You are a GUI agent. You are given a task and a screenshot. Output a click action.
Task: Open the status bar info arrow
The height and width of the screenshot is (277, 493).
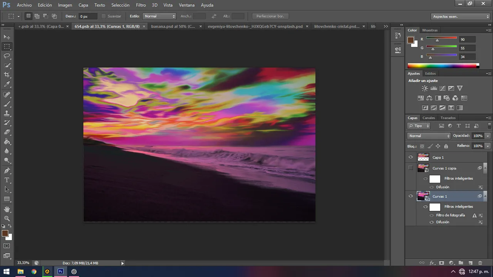pos(122,263)
